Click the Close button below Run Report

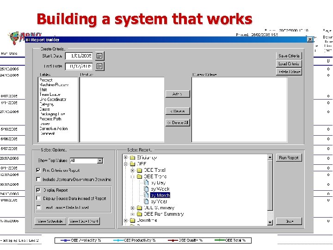(289, 221)
